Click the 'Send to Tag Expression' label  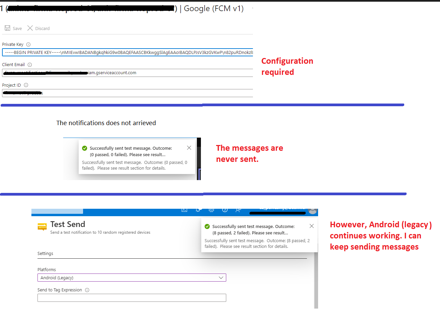[60, 290]
